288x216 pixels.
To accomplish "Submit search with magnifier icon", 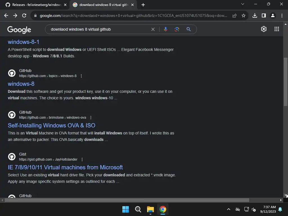I will tap(188, 29).
